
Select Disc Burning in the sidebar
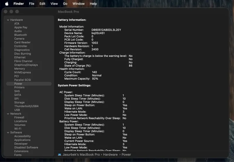[x=23, y=54]
